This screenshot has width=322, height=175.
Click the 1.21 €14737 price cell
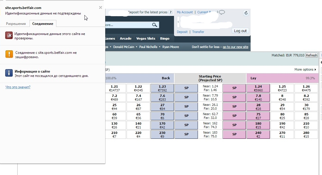115,88
